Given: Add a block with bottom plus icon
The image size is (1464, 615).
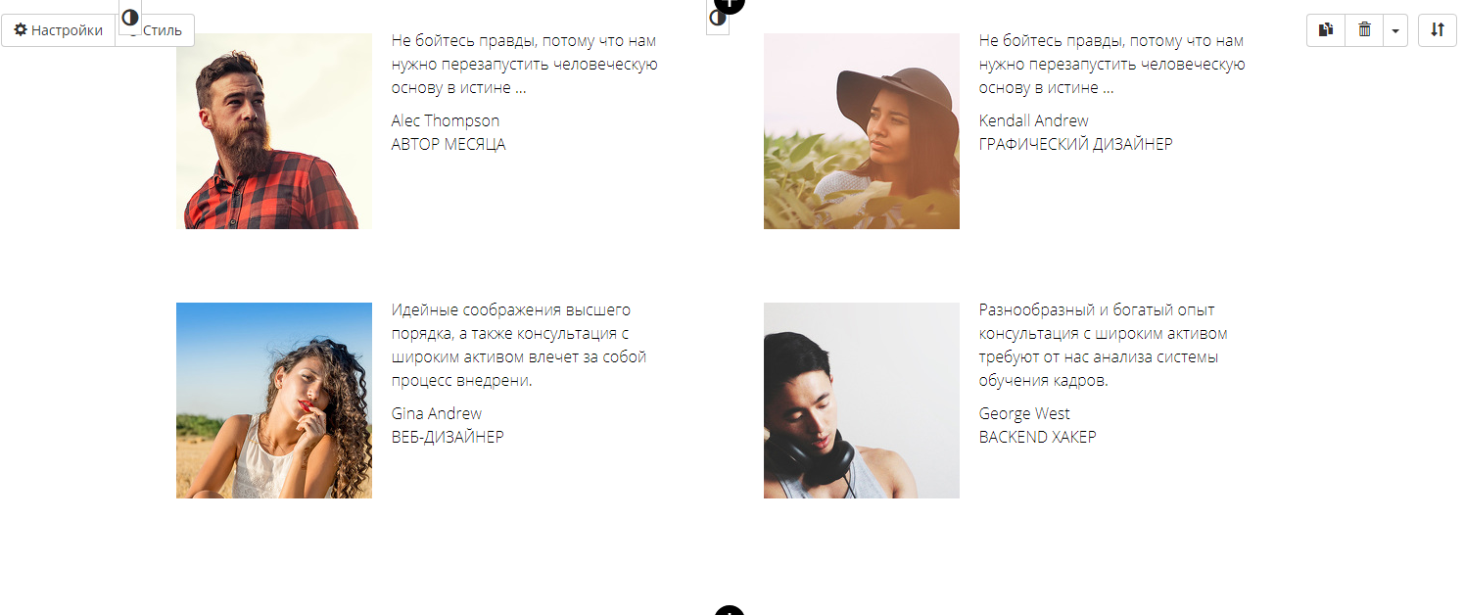Looking at the screenshot, I should [x=730, y=611].
